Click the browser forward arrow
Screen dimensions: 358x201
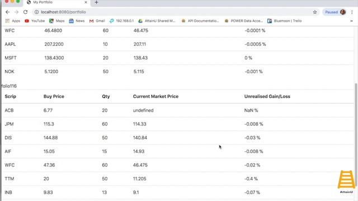(x=16, y=12)
